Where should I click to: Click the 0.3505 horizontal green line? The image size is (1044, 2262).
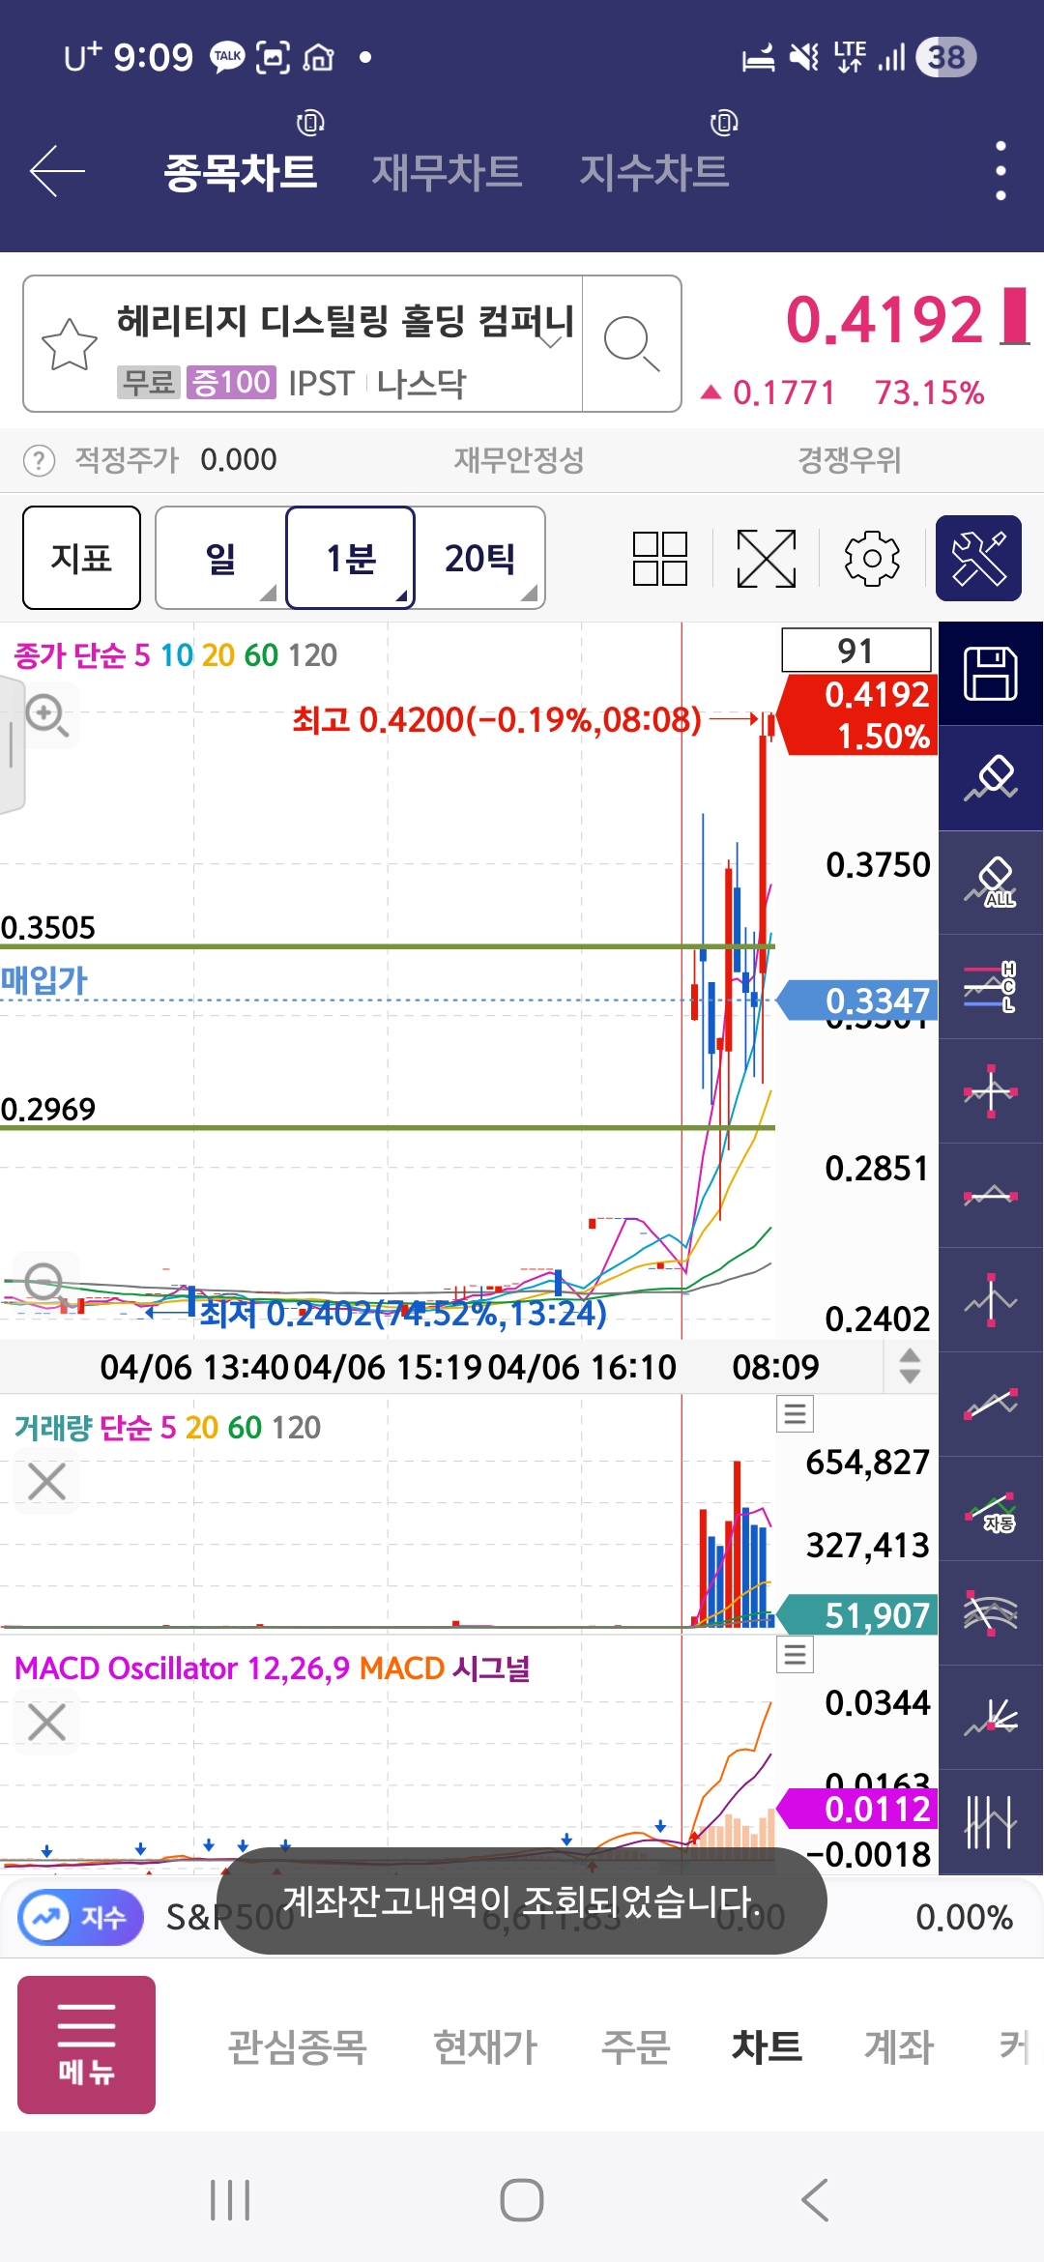[387, 945]
